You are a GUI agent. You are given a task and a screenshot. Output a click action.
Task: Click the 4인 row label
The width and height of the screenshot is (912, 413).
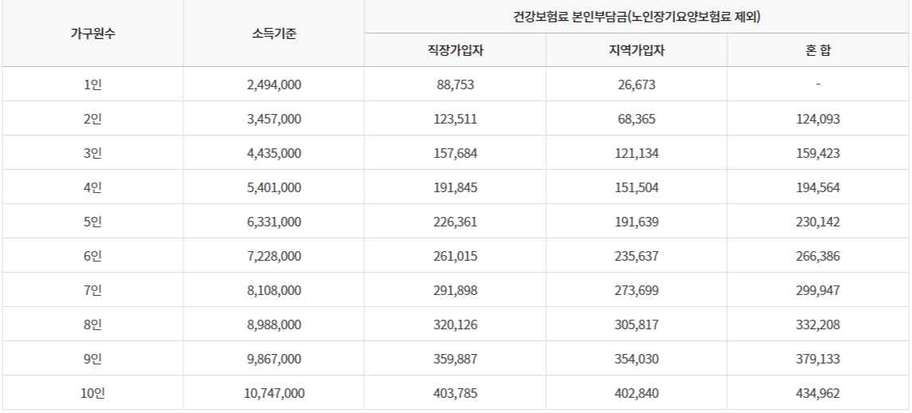(x=93, y=188)
